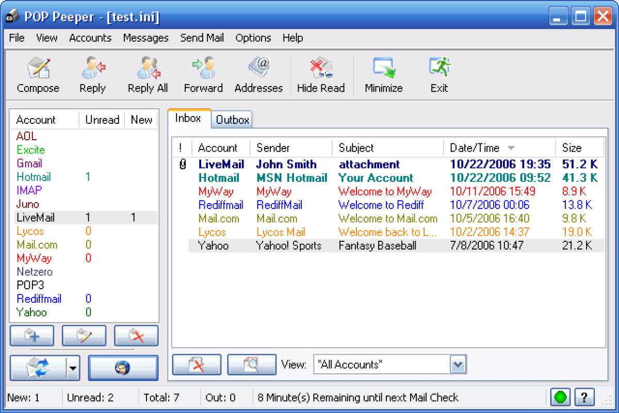Click the delete account icon
619x413 pixels.
136,335
